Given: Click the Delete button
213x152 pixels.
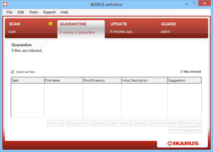Looking at the screenshot, I should [x=141, y=123].
